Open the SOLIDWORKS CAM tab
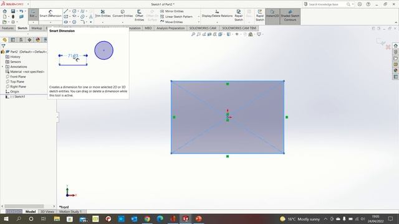399x224 pixels. pos(203,28)
